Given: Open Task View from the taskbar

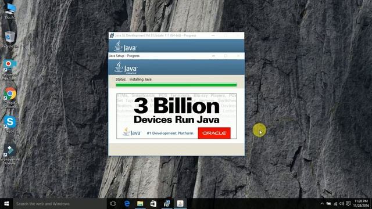Looking at the screenshot, I should pyautogui.click(x=113, y=204).
